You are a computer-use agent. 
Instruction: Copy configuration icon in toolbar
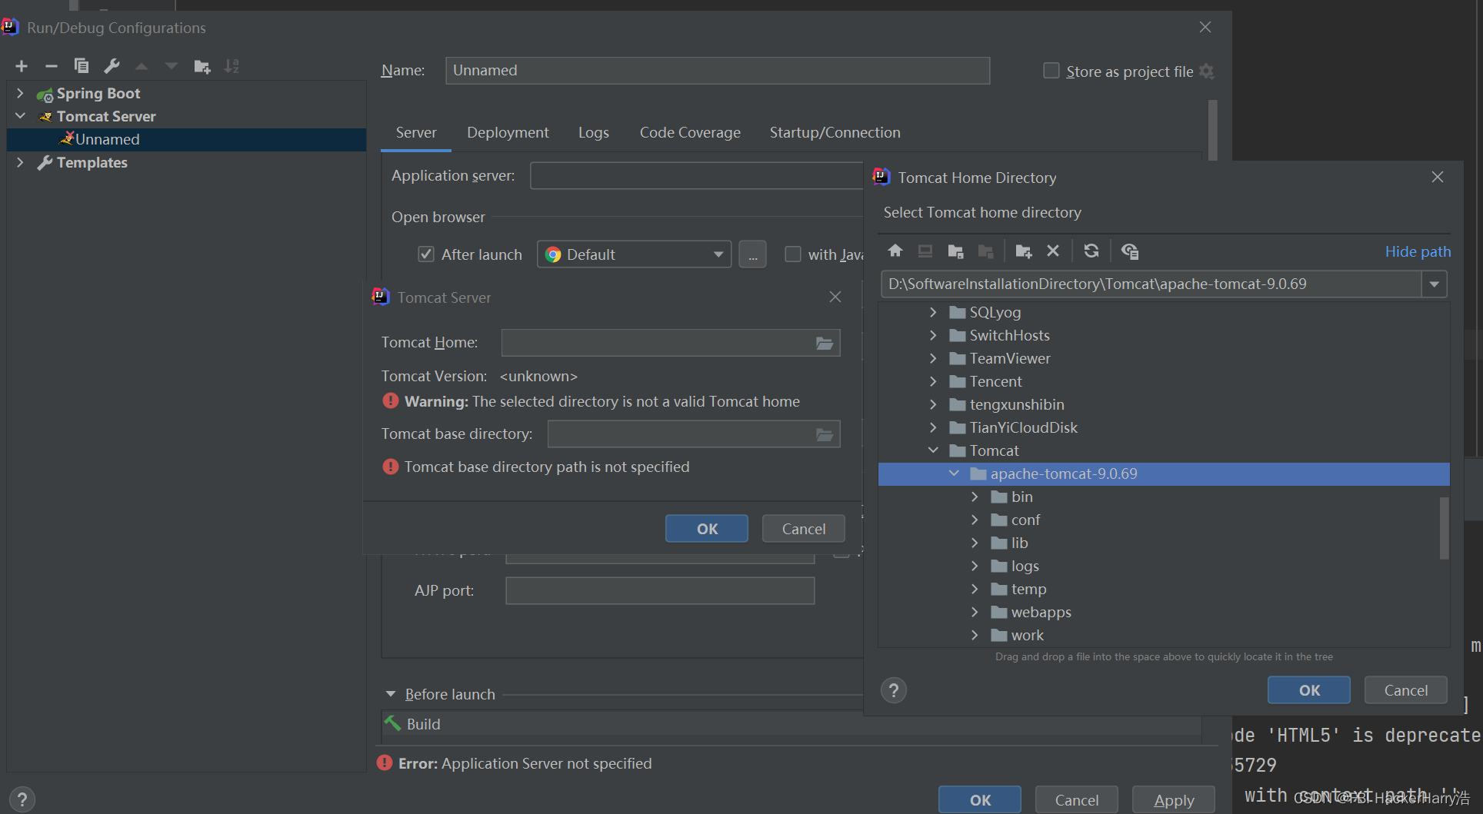click(x=81, y=66)
